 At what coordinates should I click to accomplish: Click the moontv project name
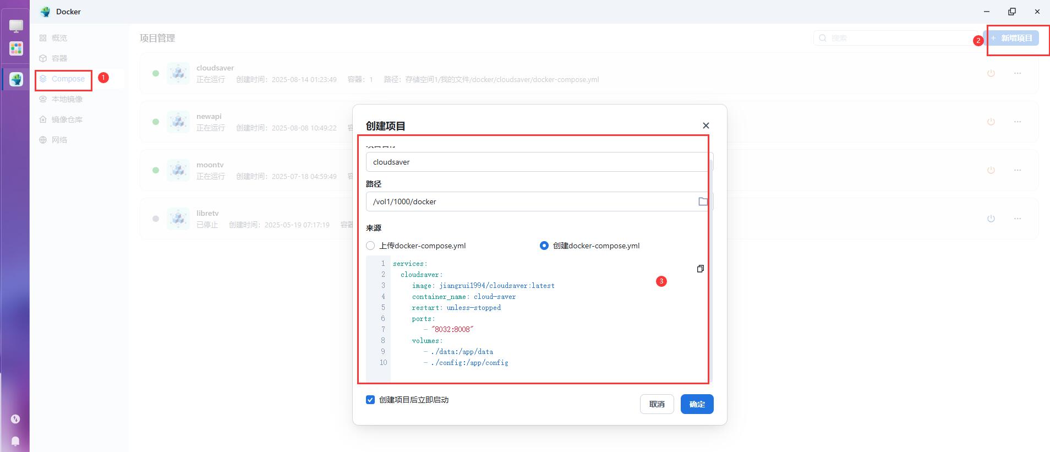(210, 165)
